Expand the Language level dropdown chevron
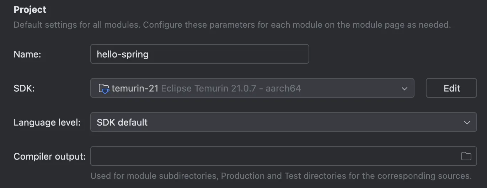487x188 pixels. (467, 122)
